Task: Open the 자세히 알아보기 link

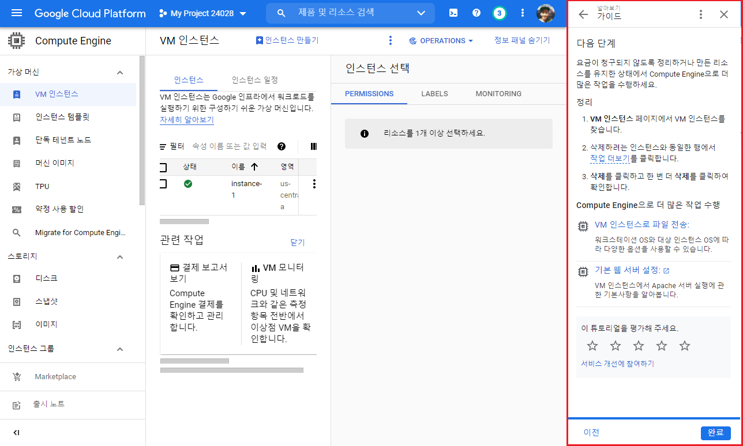Action: click(187, 120)
